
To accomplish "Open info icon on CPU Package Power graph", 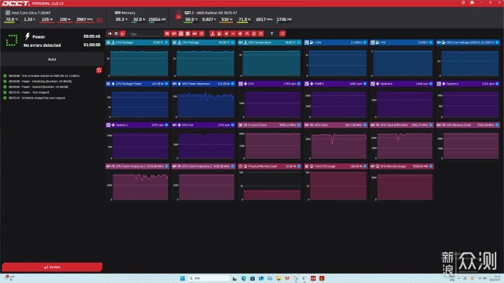I will [167, 84].
